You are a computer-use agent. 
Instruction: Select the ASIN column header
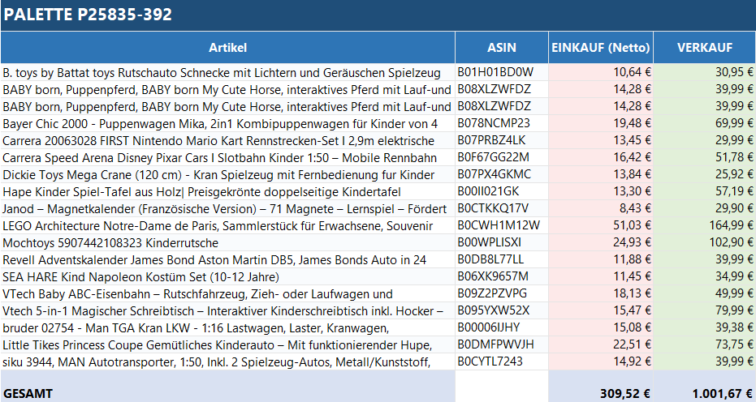[501, 48]
